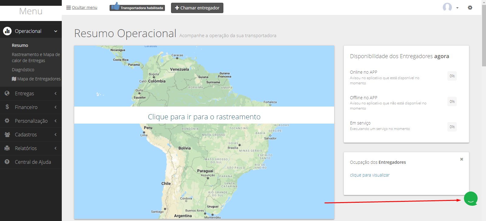Image resolution: width=486 pixels, height=221 pixels.
Task: Close the Ocupação dos Entregadores panel
Action: tap(462, 159)
